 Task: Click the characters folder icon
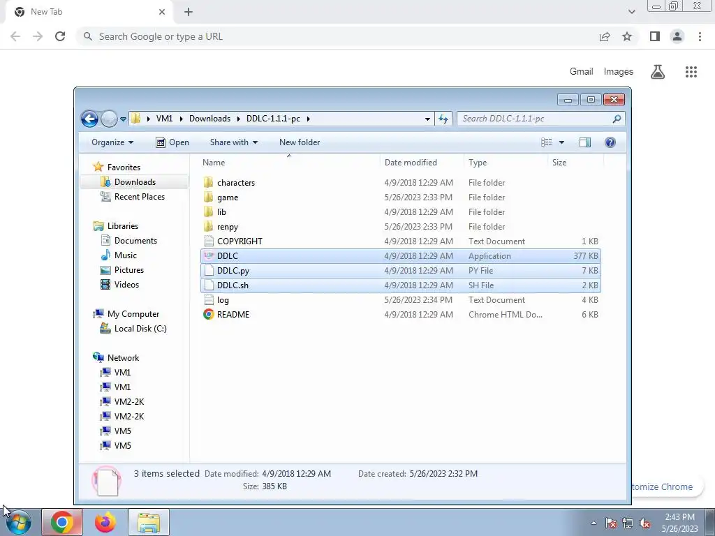[x=208, y=182]
